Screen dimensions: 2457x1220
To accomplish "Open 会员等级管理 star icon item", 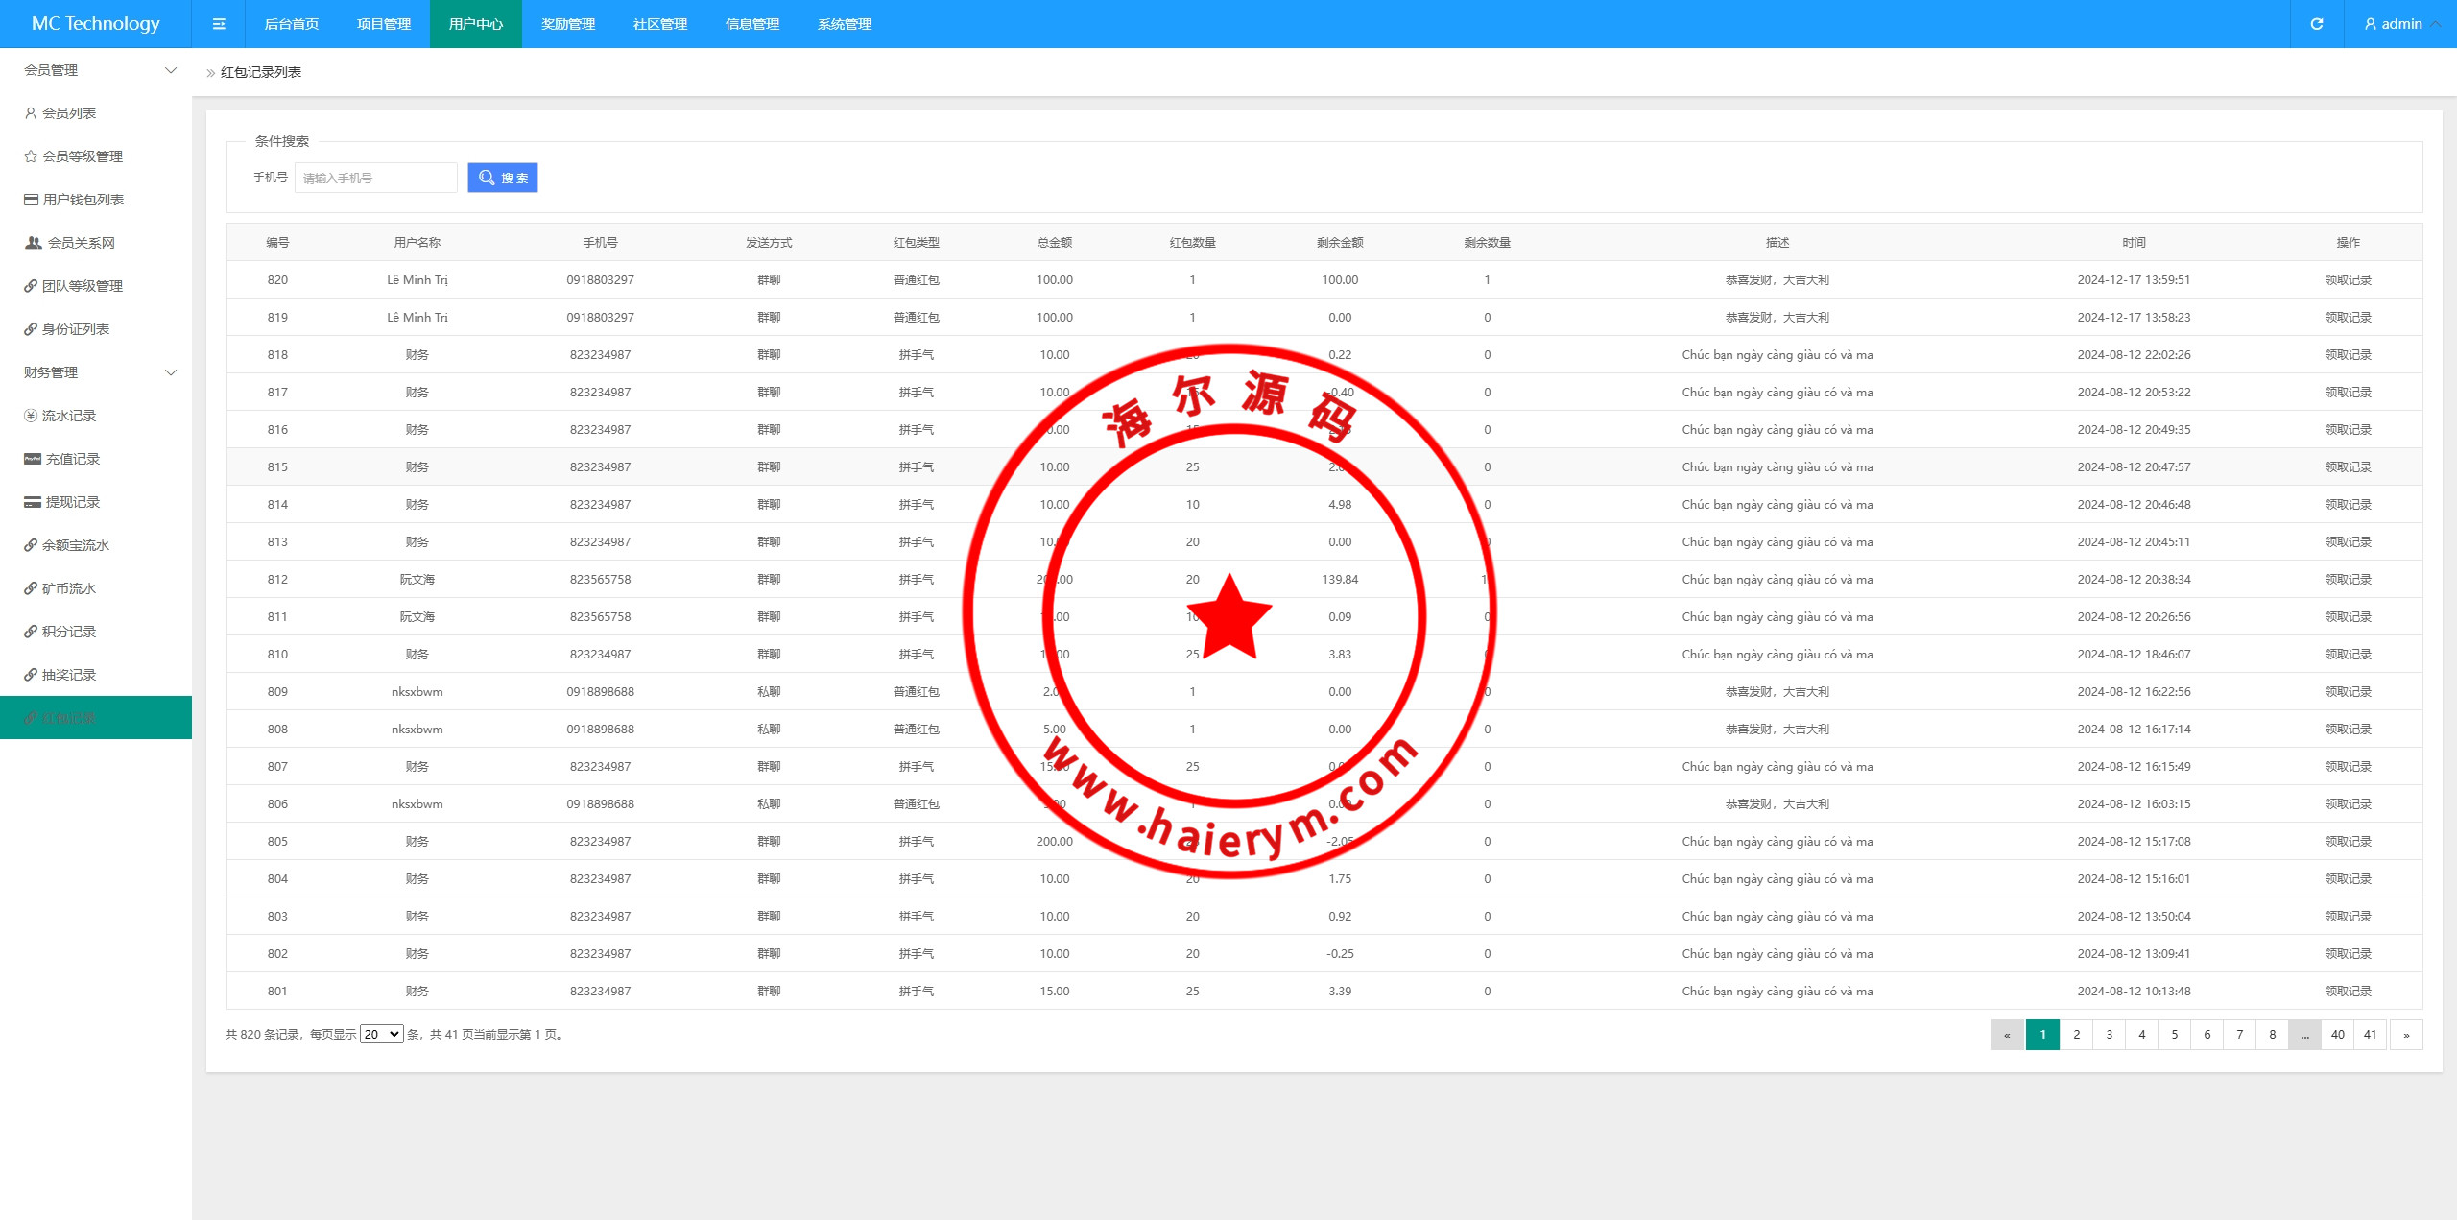I will (x=82, y=156).
